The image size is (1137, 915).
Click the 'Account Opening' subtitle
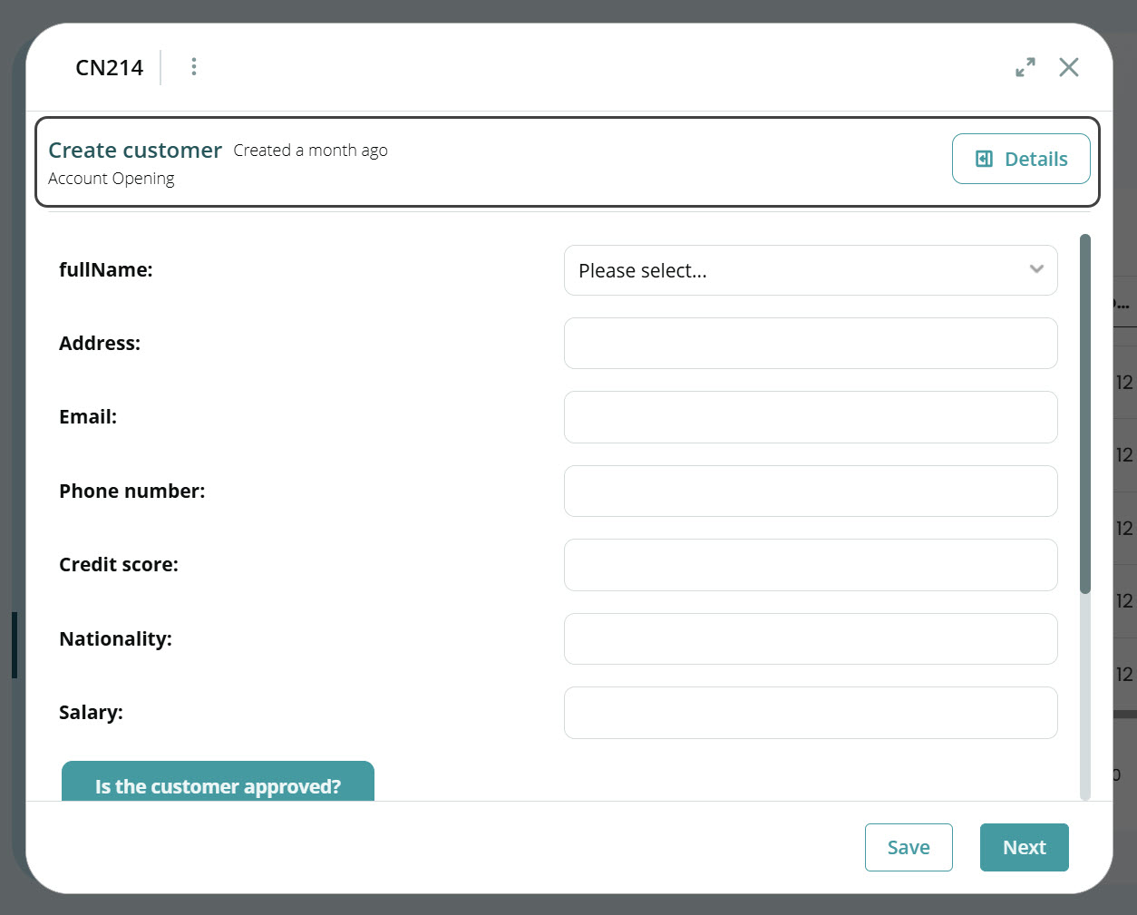click(x=112, y=179)
